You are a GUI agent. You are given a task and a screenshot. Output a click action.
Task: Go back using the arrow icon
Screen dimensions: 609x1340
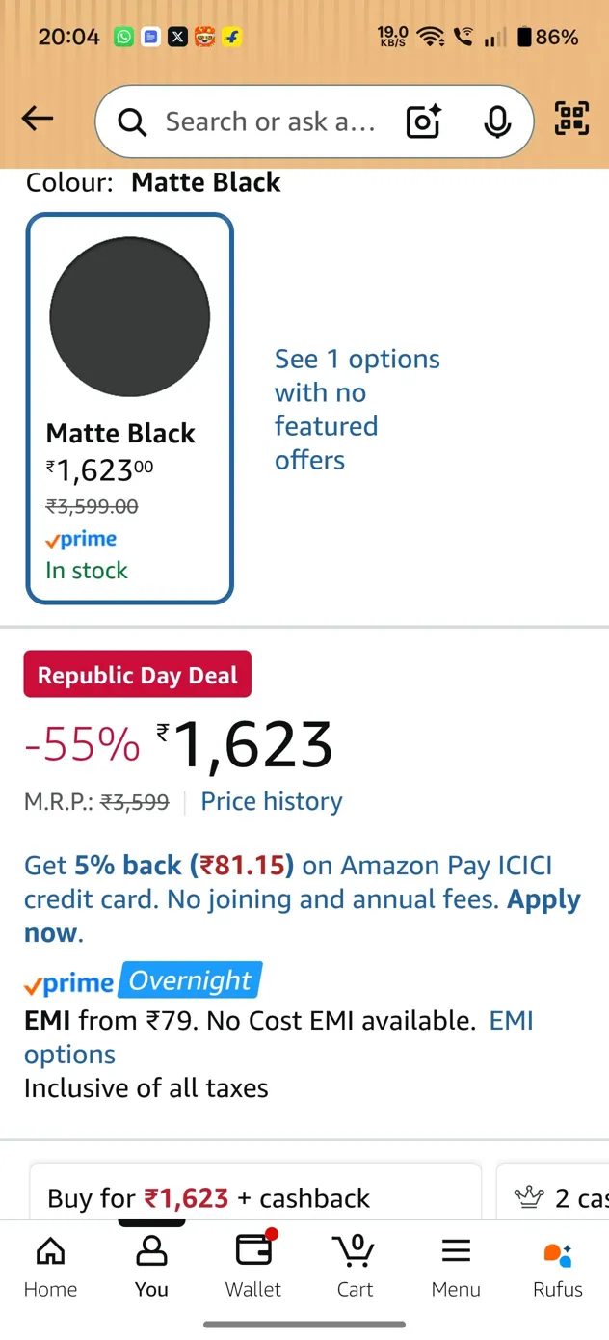click(x=37, y=118)
